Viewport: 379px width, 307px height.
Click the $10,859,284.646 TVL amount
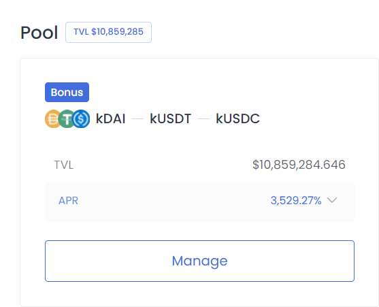(x=299, y=165)
